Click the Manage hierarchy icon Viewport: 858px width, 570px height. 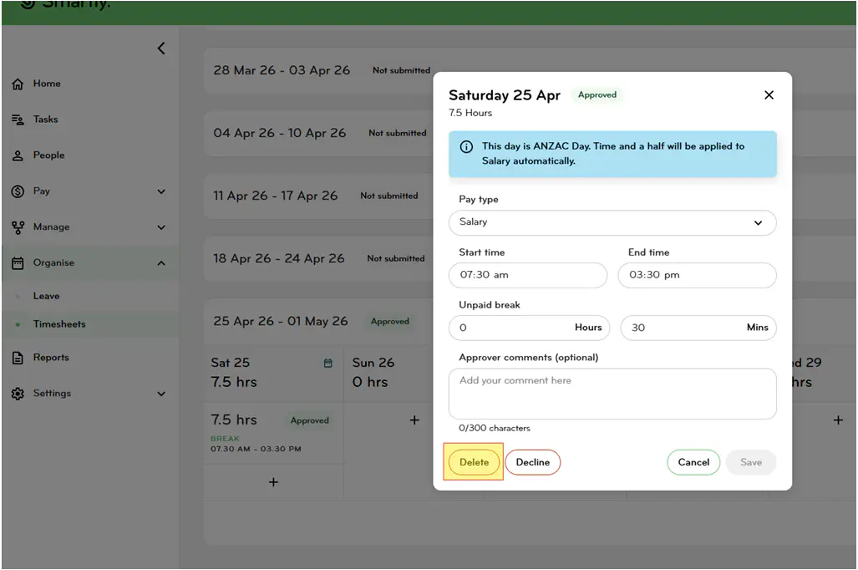[18, 227]
